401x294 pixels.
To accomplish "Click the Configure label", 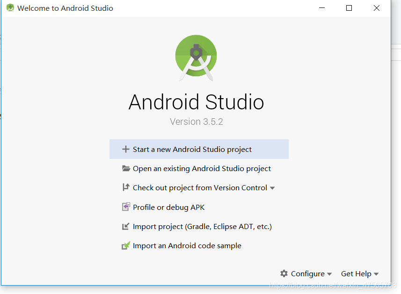I will [308, 274].
